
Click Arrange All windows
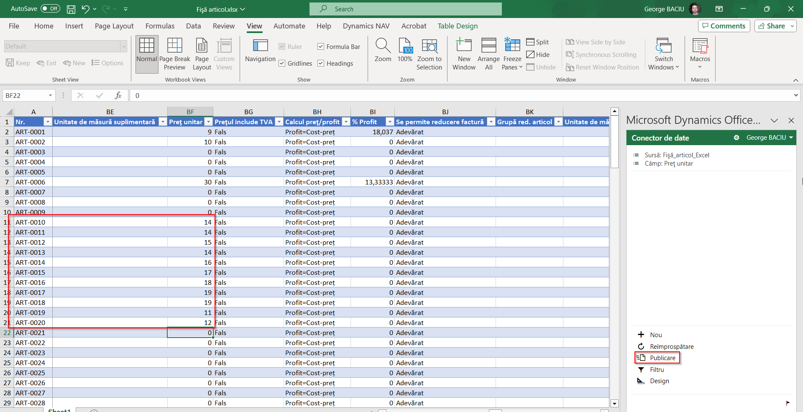tap(488, 54)
